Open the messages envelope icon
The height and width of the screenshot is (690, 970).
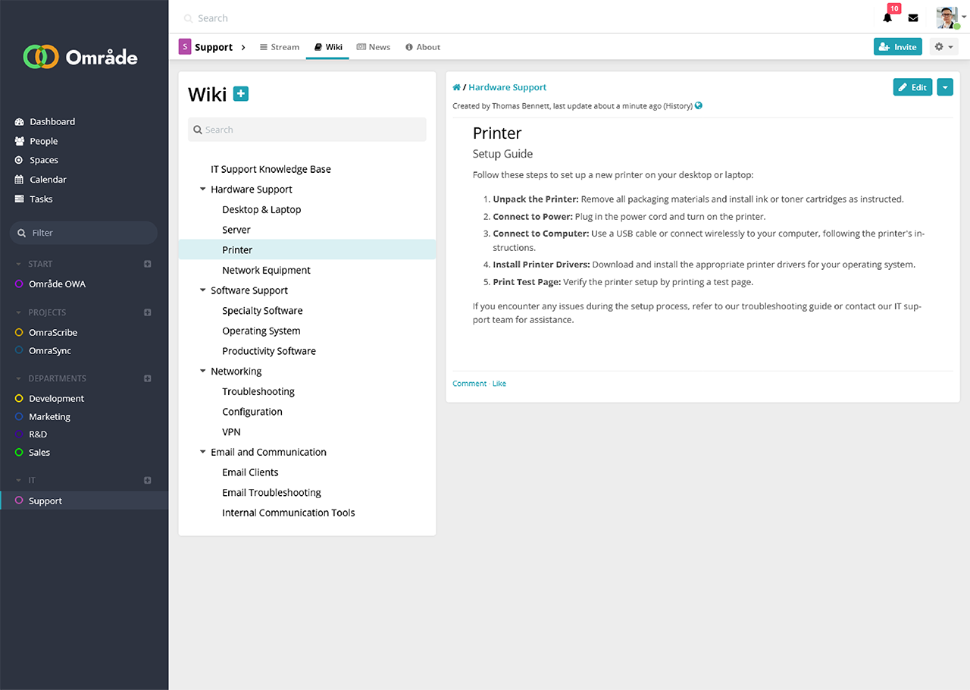(x=913, y=18)
